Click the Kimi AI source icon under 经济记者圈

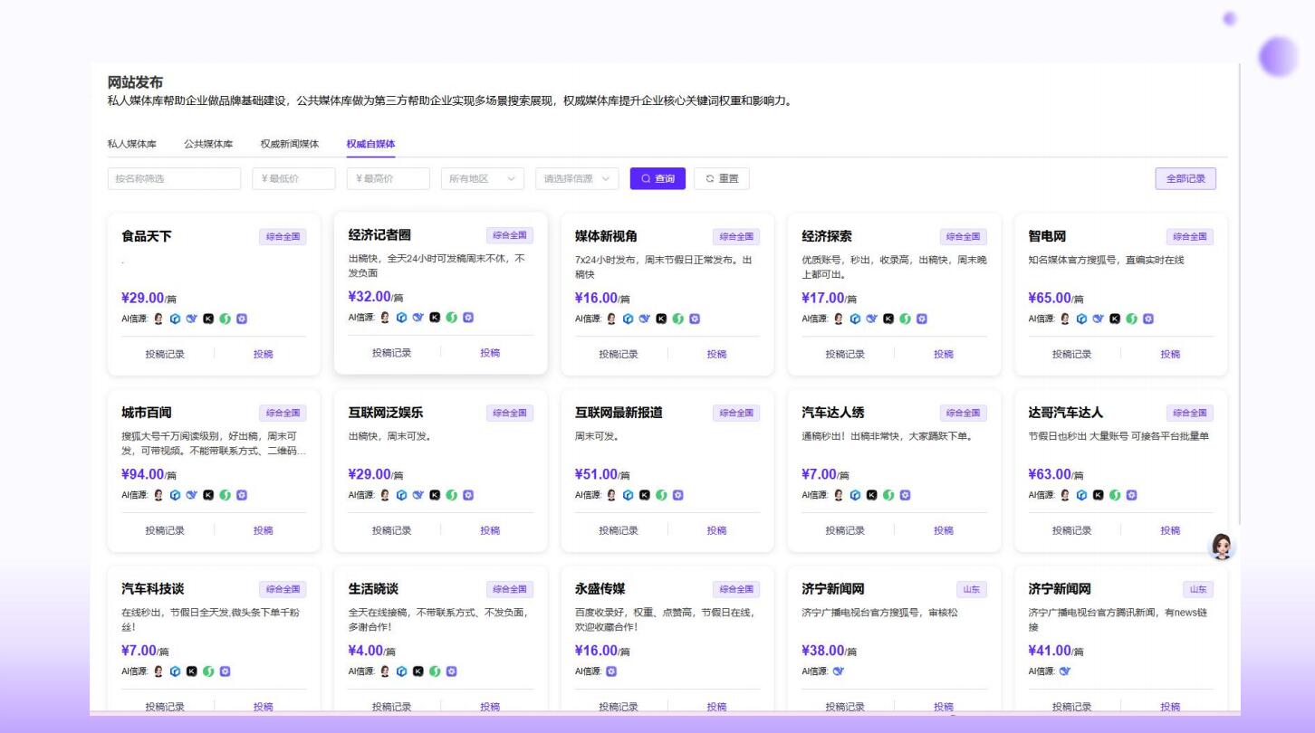tap(435, 318)
